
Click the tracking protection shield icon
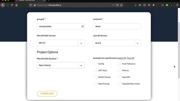click(31, 5)
